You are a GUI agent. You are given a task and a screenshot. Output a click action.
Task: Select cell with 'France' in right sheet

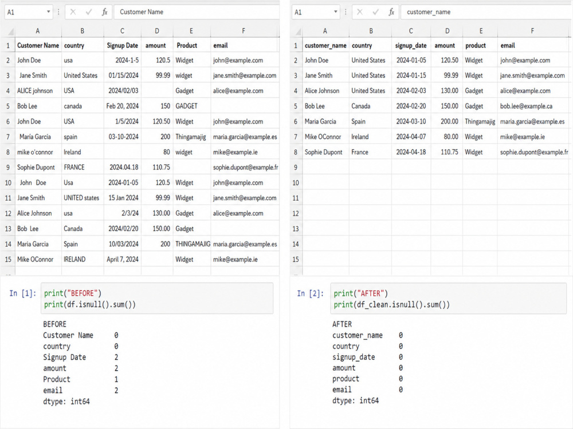(x=370, y=152)
